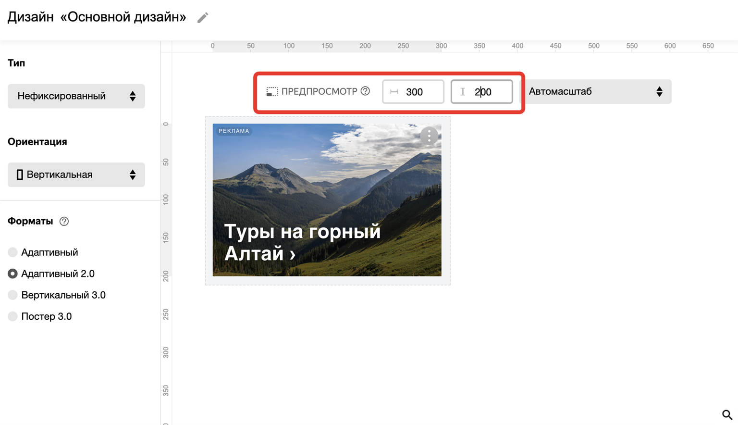Click the РЕКЛАМА label on the banner
This screenshot has height=425, width=738.
[x=234, y=131]
